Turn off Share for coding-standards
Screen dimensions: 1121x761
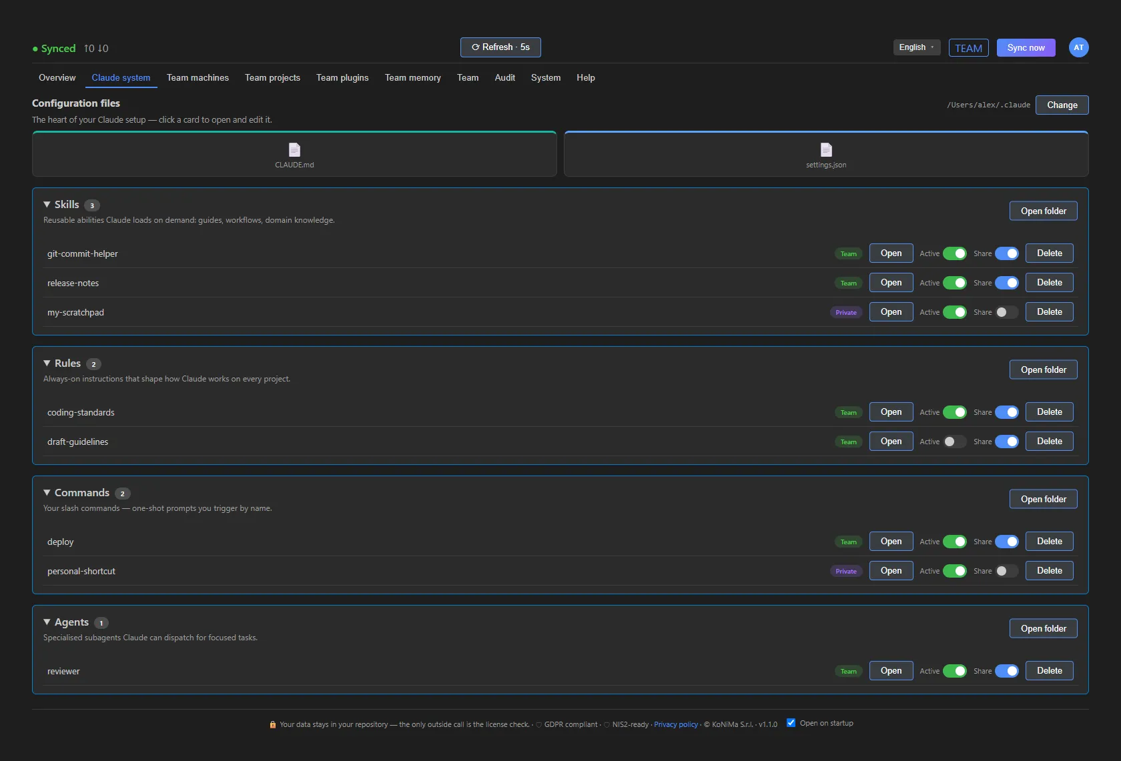click(x=1007, y=412)
